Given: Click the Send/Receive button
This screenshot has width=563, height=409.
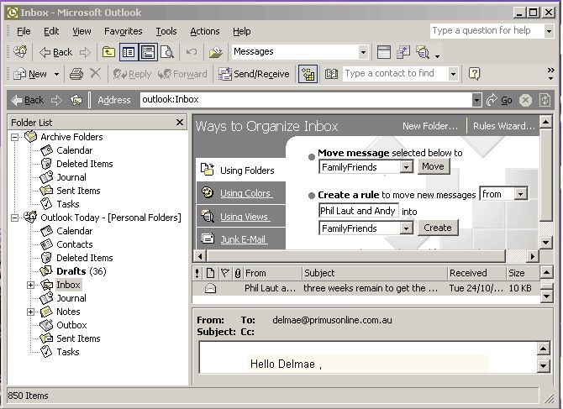Looking at the screenshot, I should pyautogui.click(x=254, y=74).
